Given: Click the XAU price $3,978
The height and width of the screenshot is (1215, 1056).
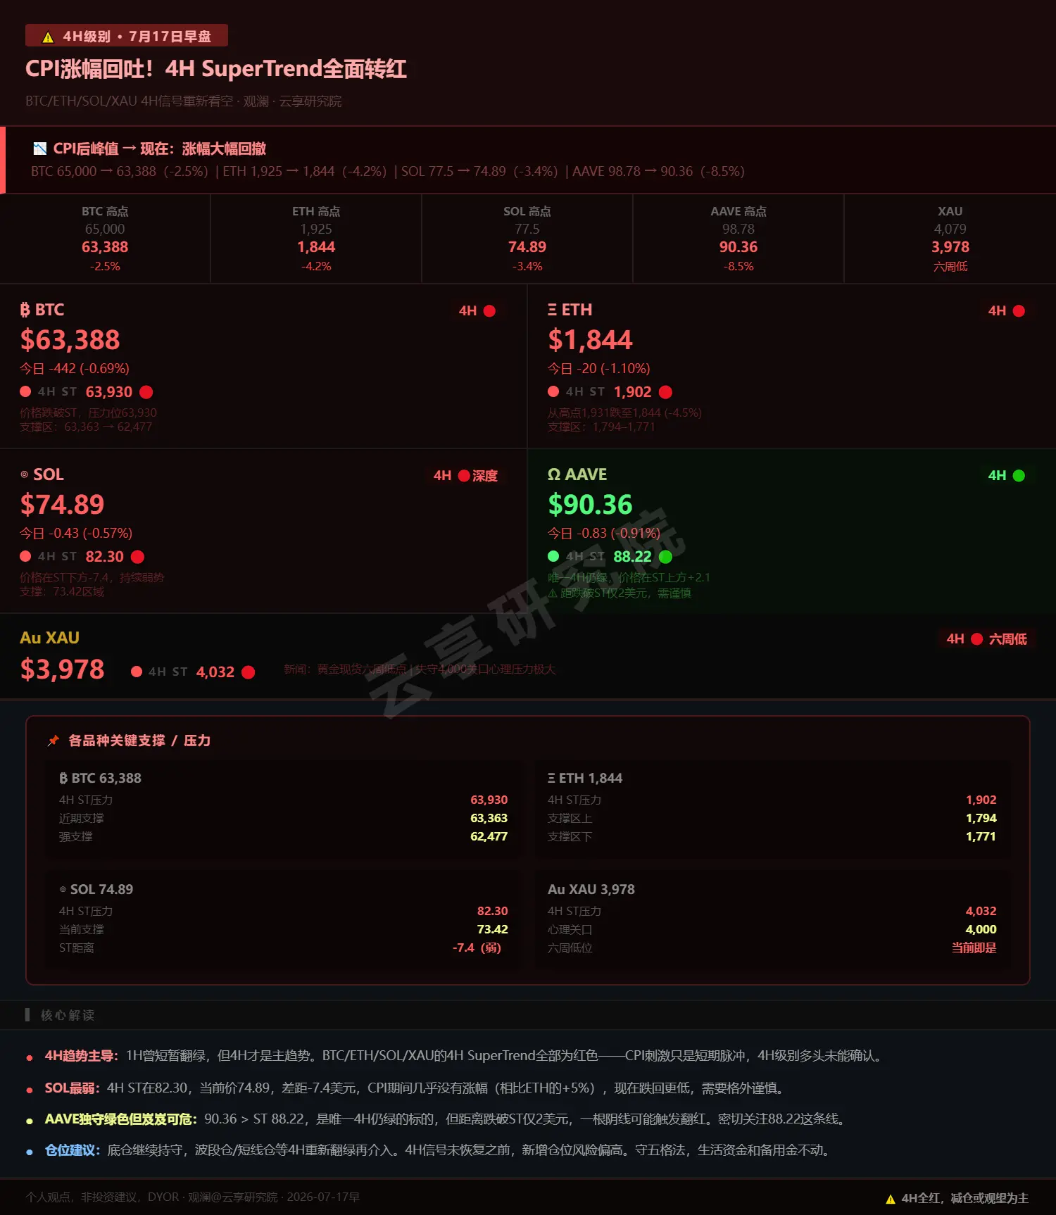Looking at the screenshot, I should coord(63,669).
